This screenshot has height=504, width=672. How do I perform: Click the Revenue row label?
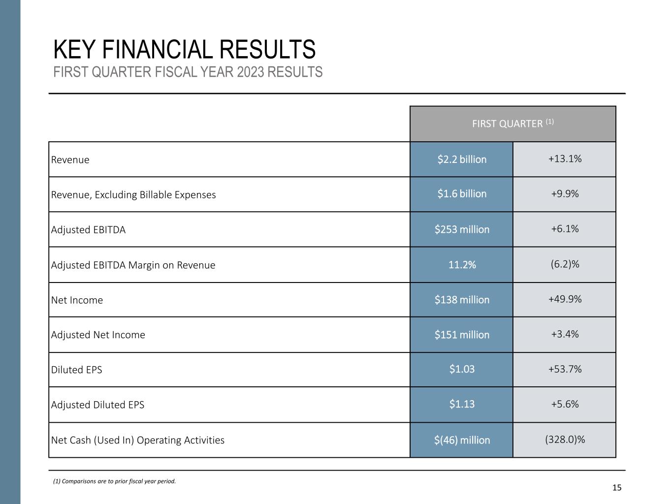70,160
